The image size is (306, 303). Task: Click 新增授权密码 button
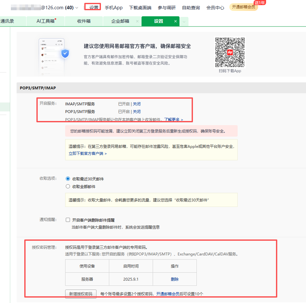click(x=80, y=294)
